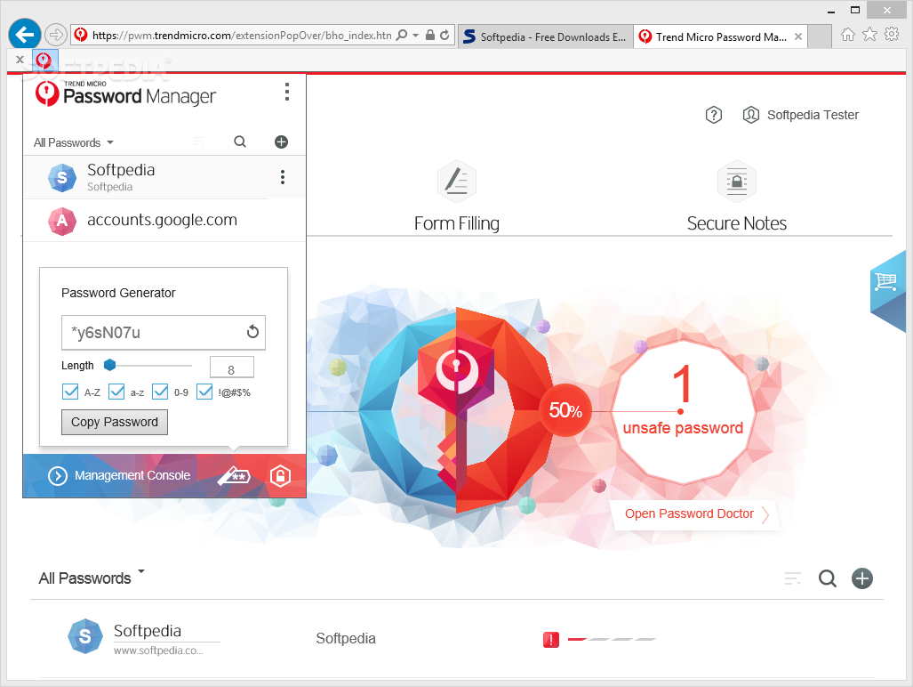Open popup main three-dot menu
Screen dimensions: 913x687
pos(286,92)
